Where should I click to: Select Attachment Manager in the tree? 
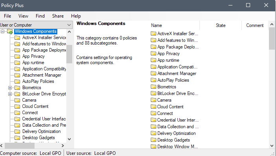click(x=42, y=75)
